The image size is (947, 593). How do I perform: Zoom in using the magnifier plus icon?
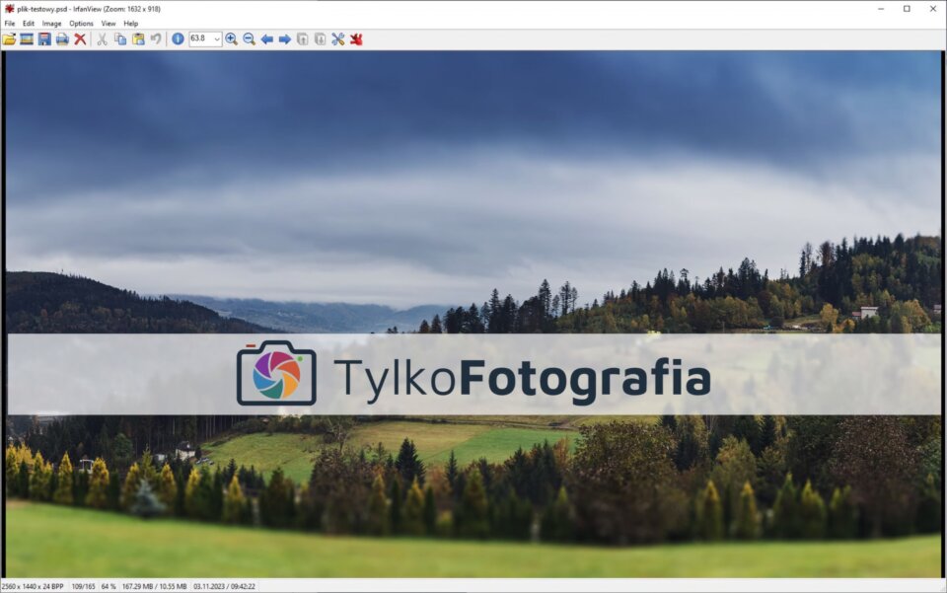[x=233, y=38]
